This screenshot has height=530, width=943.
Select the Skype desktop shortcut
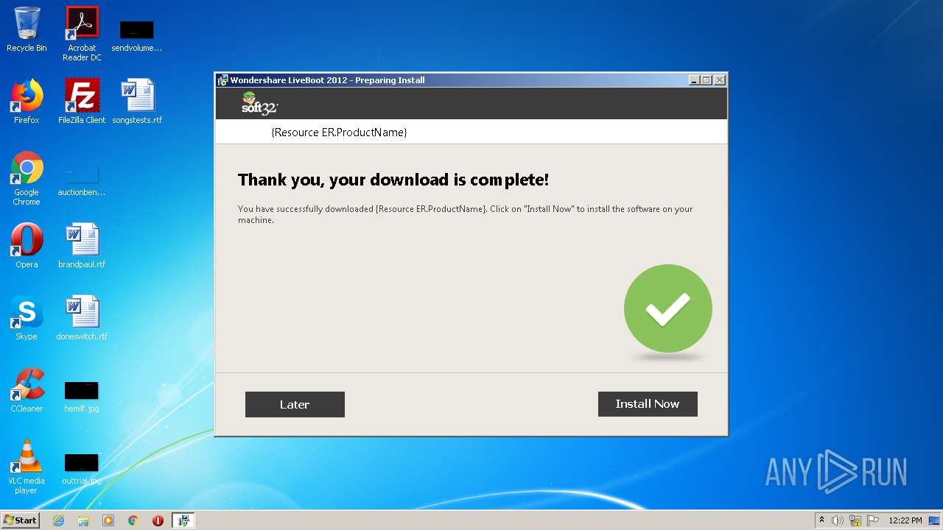pos(27,318)
